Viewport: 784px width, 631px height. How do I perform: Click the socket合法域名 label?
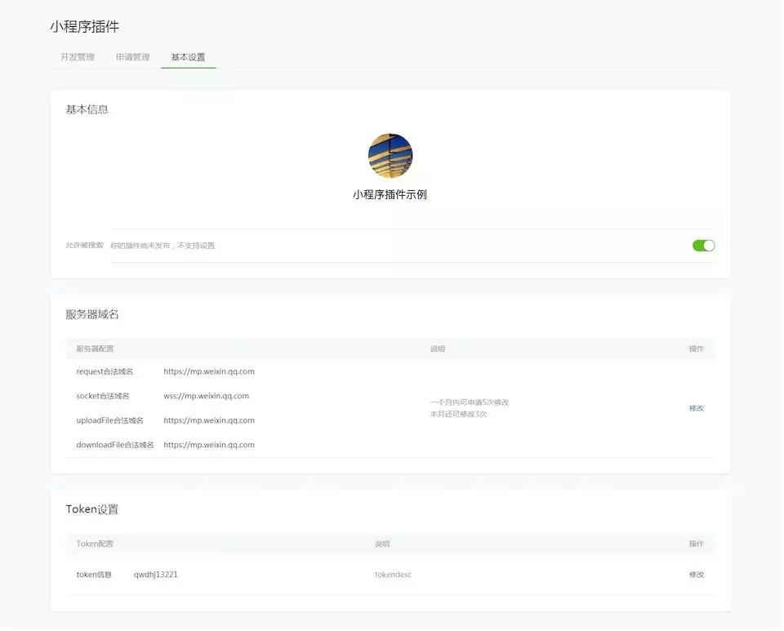(x=103, y=396)
